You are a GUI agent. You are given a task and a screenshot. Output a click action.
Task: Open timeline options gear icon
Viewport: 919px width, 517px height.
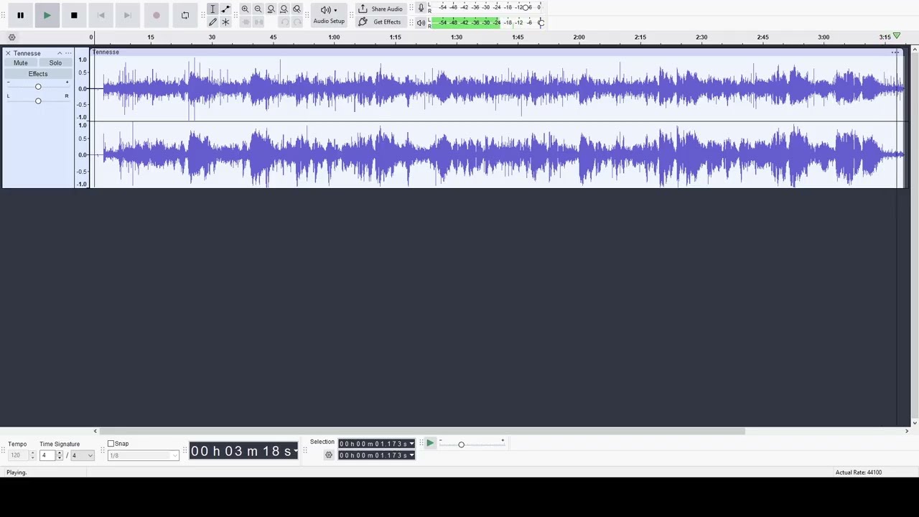(x=11, y=37)
